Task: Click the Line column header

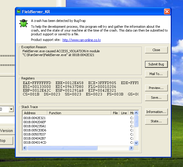Action: [x=124, y=113]
